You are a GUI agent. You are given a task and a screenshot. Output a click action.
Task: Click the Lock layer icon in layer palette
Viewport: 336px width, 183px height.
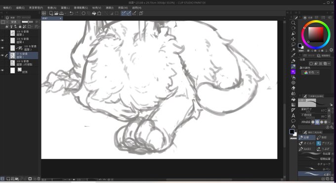click(20, 27)
